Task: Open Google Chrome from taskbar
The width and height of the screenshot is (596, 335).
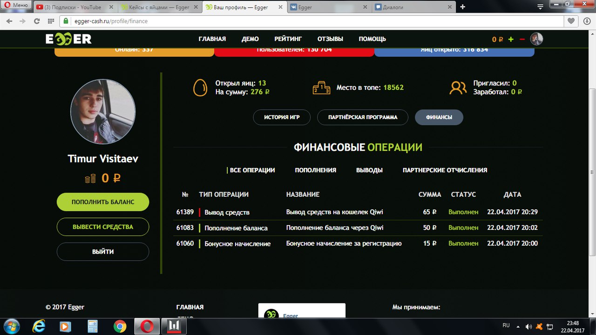Action: (x=120, y=327)
